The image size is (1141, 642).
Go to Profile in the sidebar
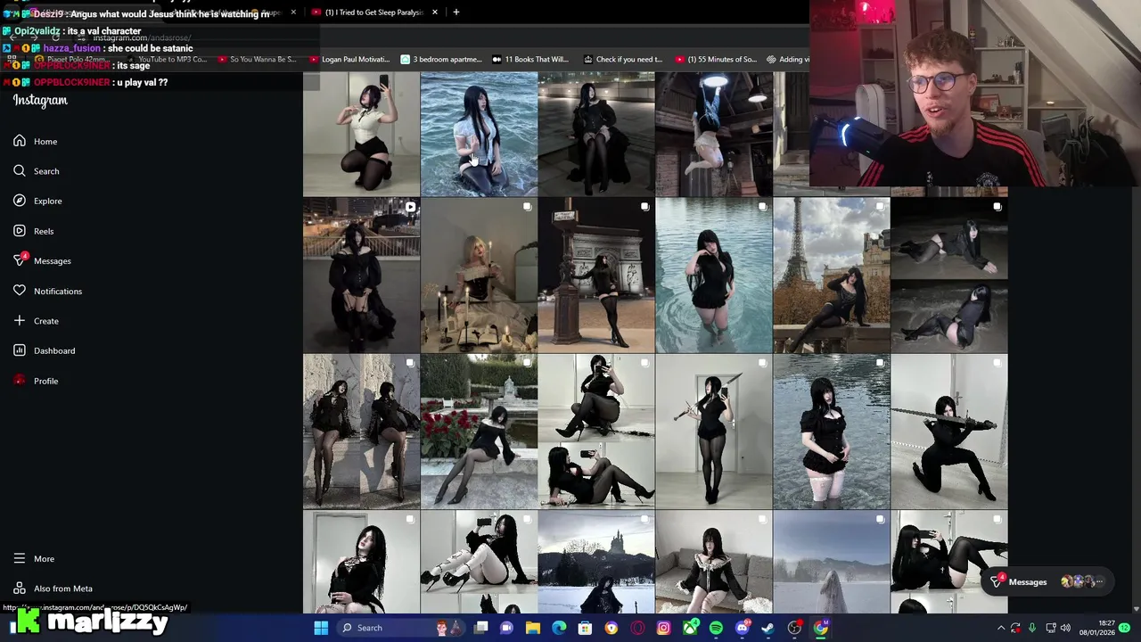point(36,381)
